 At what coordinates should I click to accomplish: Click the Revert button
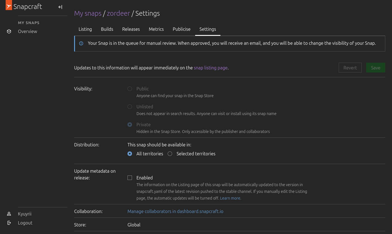[x=350, y=68]
